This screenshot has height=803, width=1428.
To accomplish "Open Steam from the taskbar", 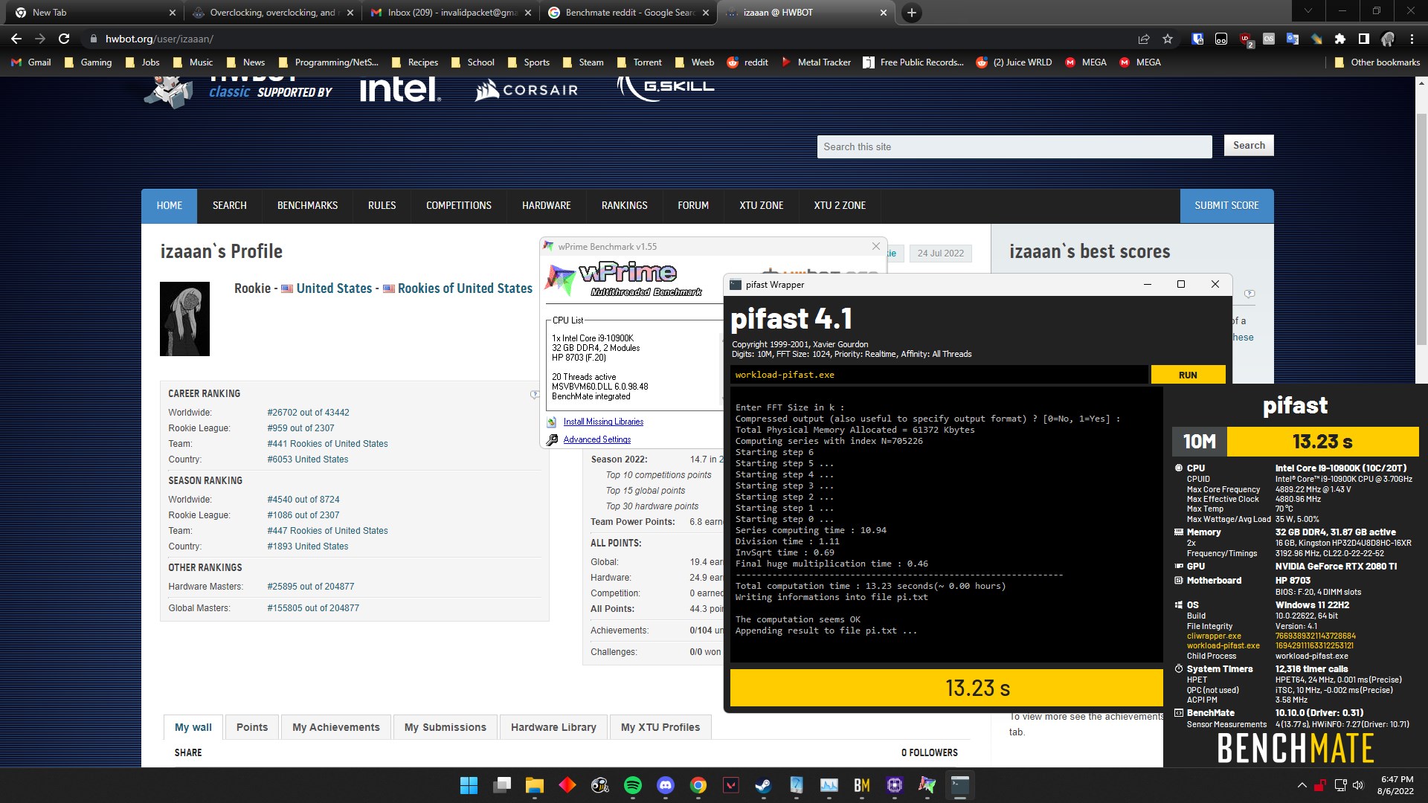I will [764, 785].
